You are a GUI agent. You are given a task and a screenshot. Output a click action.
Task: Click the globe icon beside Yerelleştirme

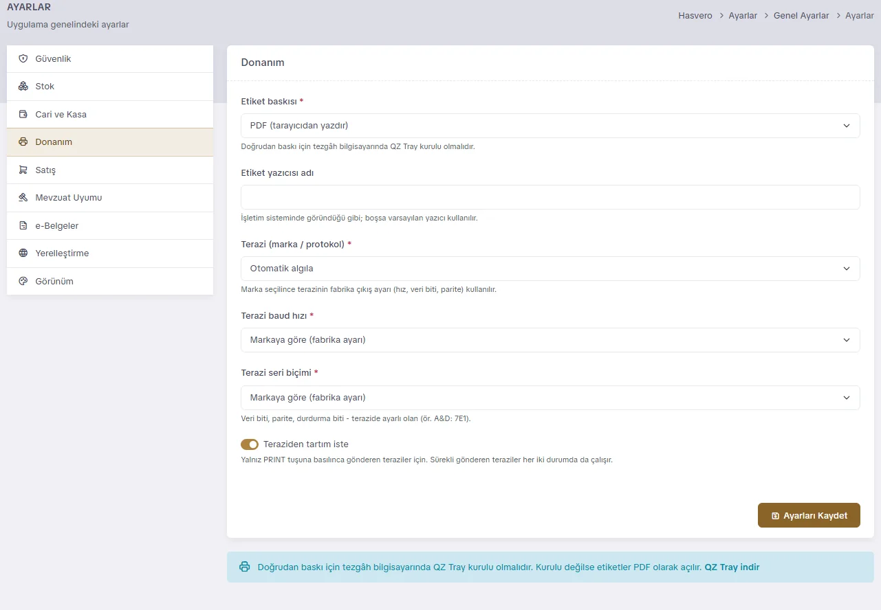(x=23, y=253)
